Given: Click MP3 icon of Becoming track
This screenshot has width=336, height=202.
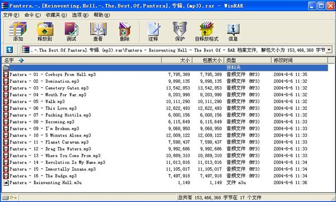Looking at the screenshot, I should [6, 121].
